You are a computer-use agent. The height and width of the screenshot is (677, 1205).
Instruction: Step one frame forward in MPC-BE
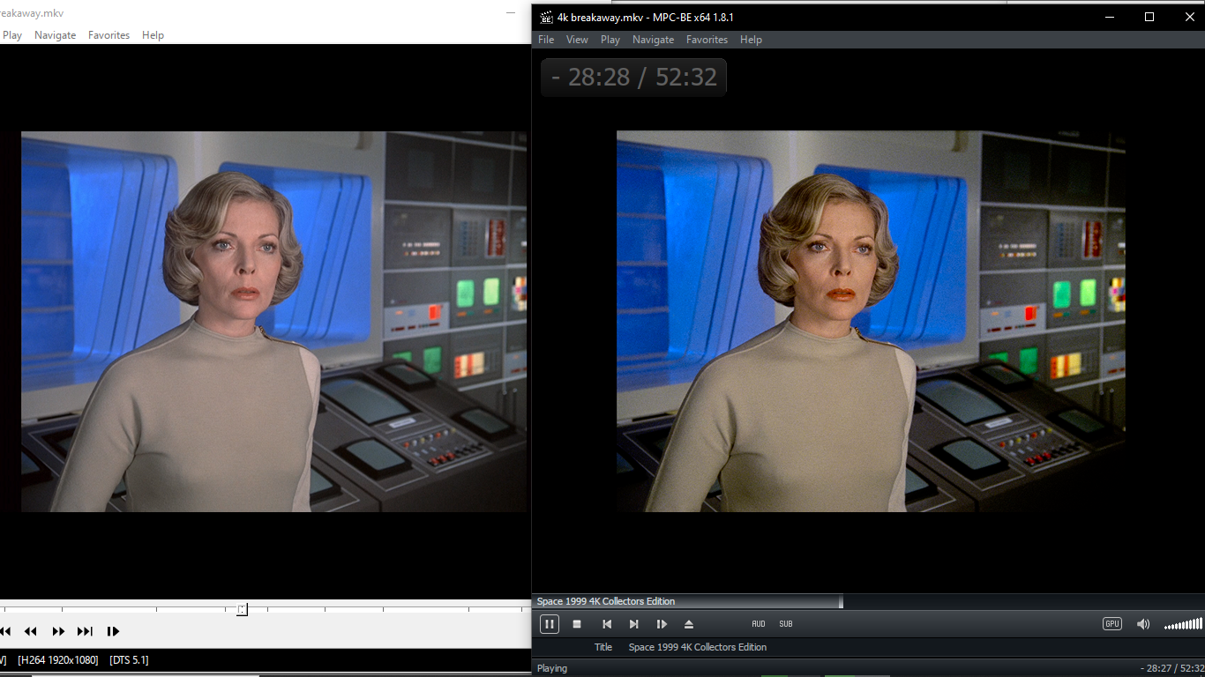point(662,624)
